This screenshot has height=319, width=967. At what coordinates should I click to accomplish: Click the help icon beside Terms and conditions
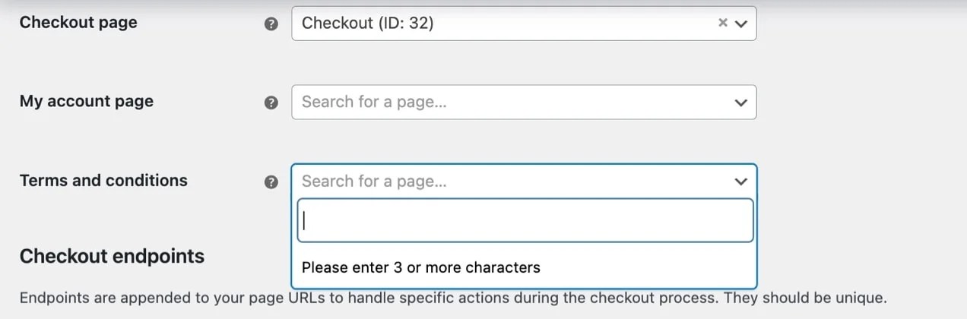[271, 182]
